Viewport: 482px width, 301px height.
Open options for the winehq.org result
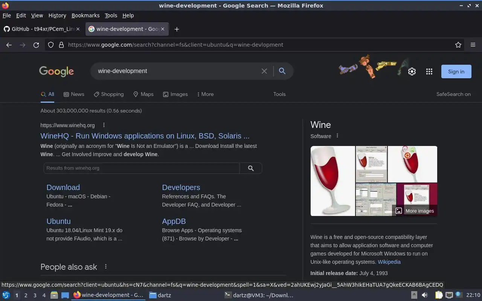(x=104, y=125)
